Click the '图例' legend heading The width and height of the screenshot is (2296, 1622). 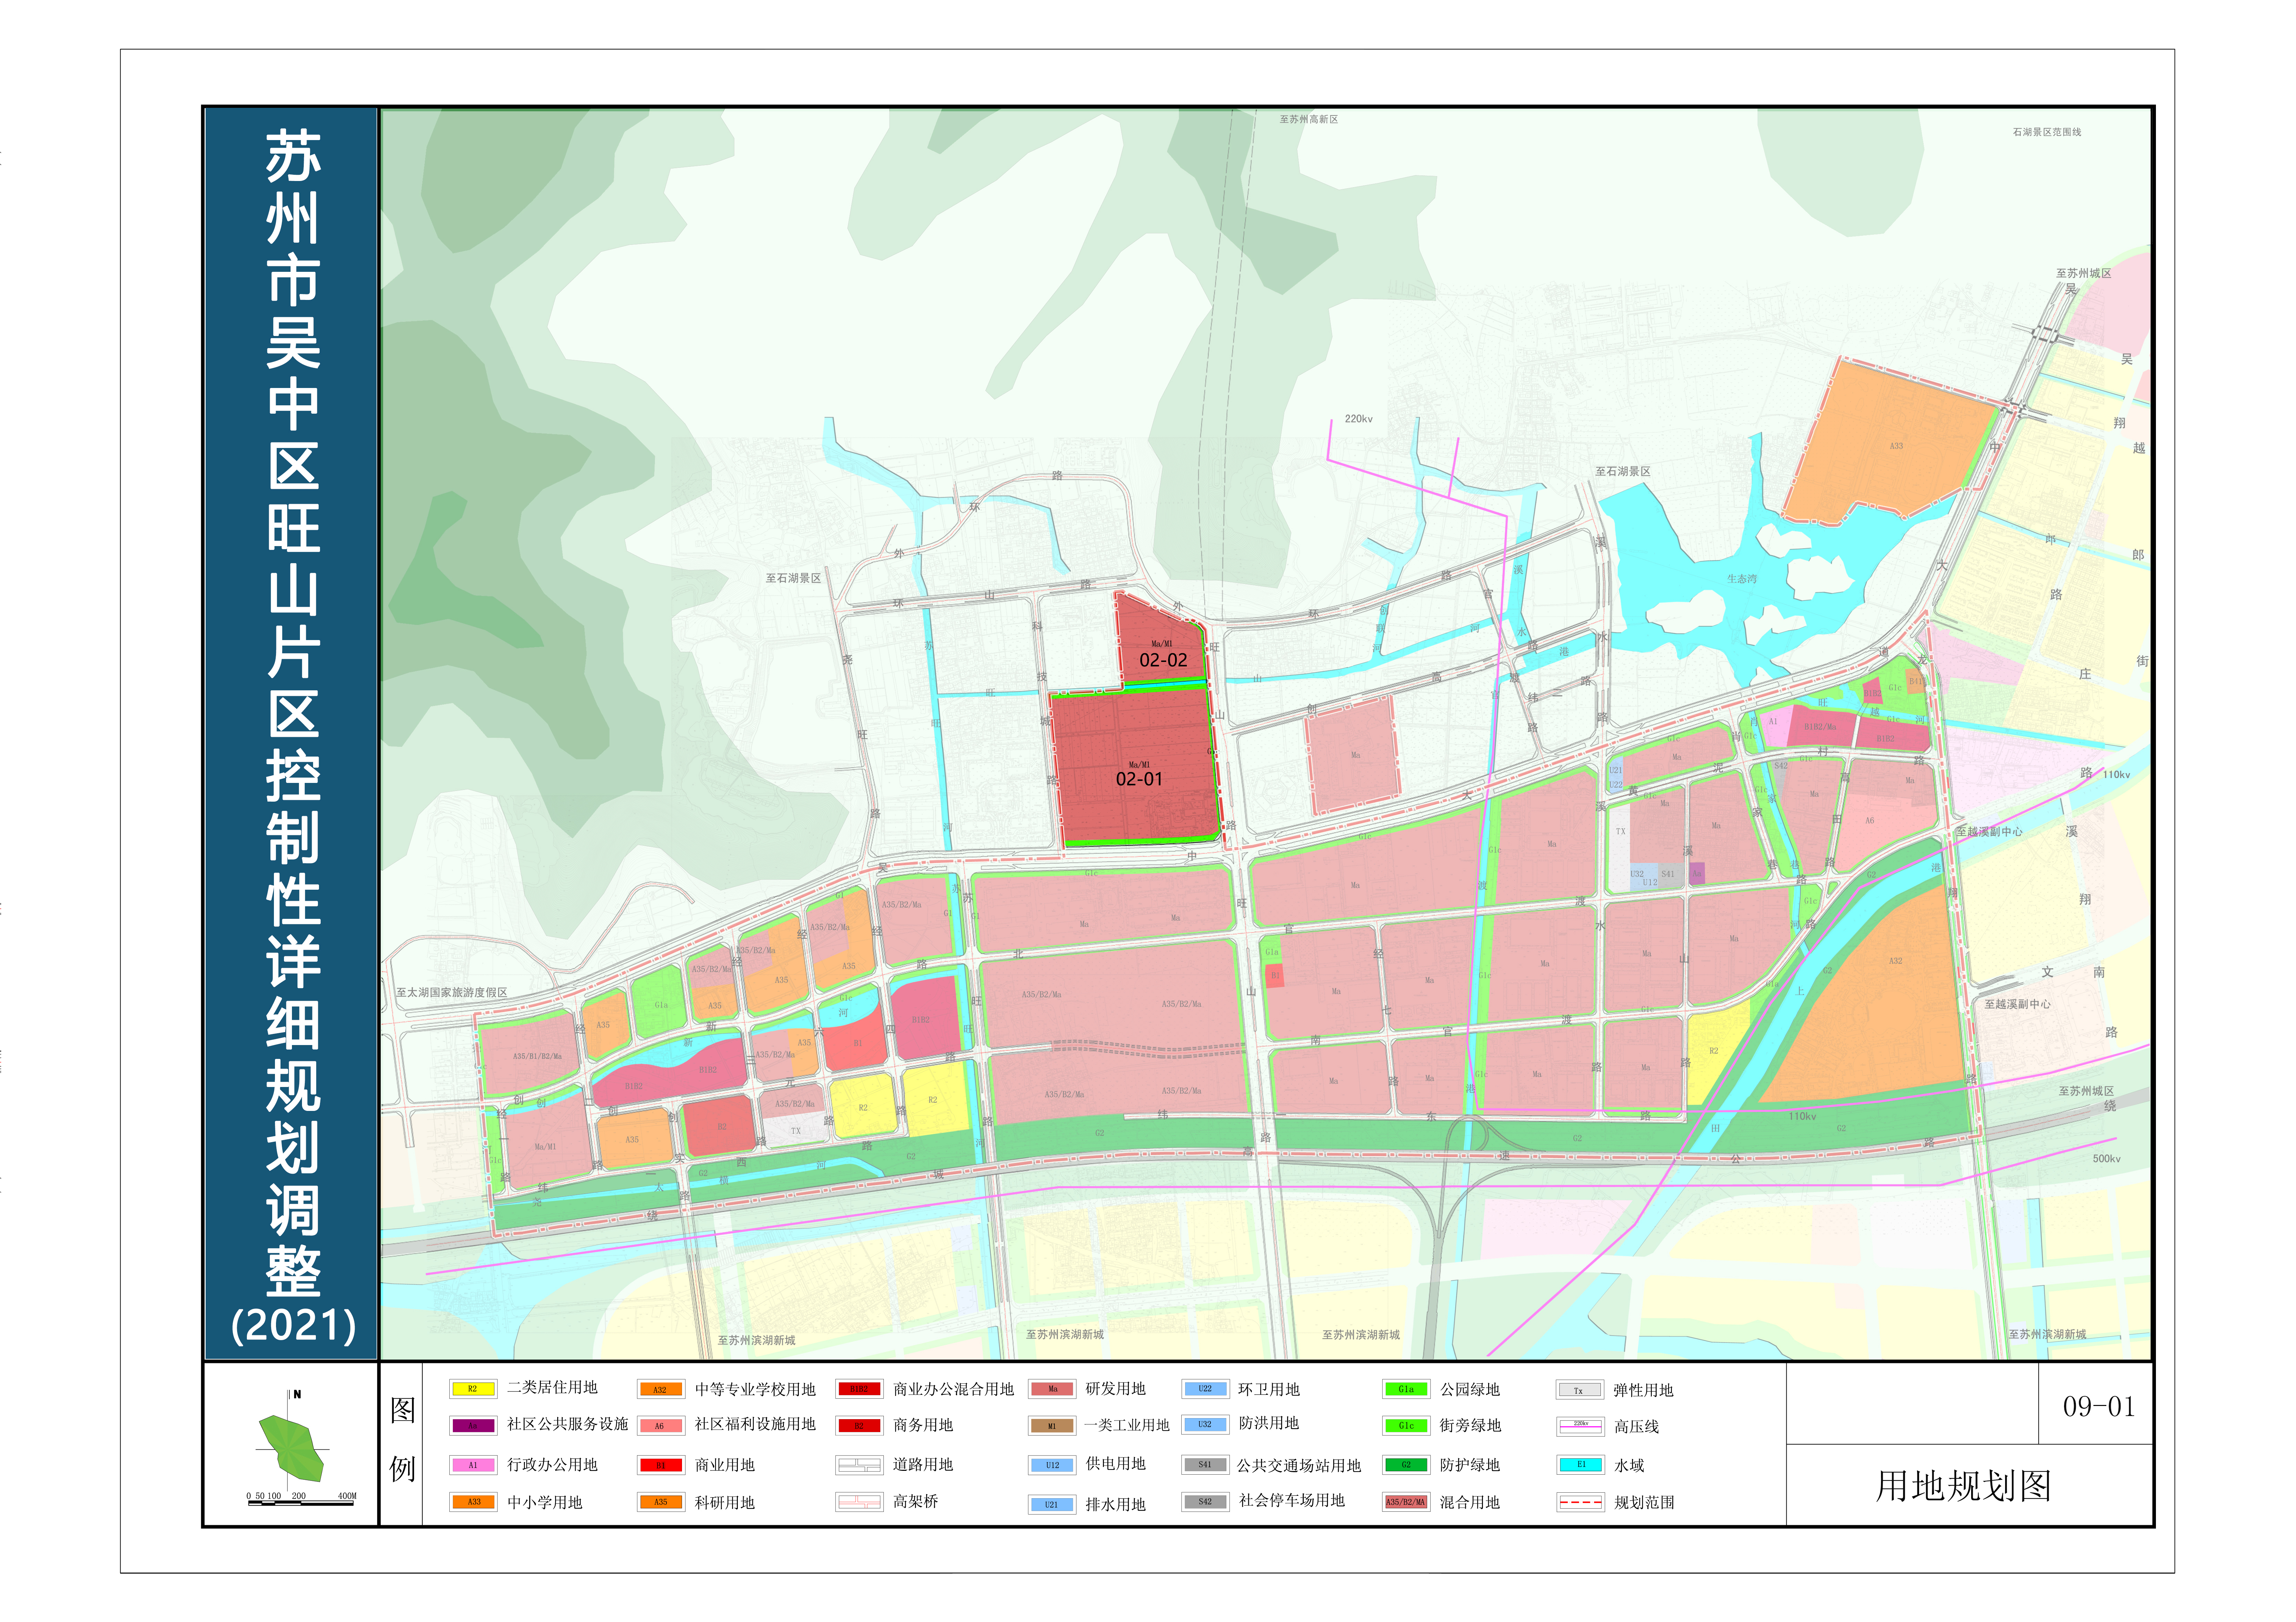(x=402, y=1440)
